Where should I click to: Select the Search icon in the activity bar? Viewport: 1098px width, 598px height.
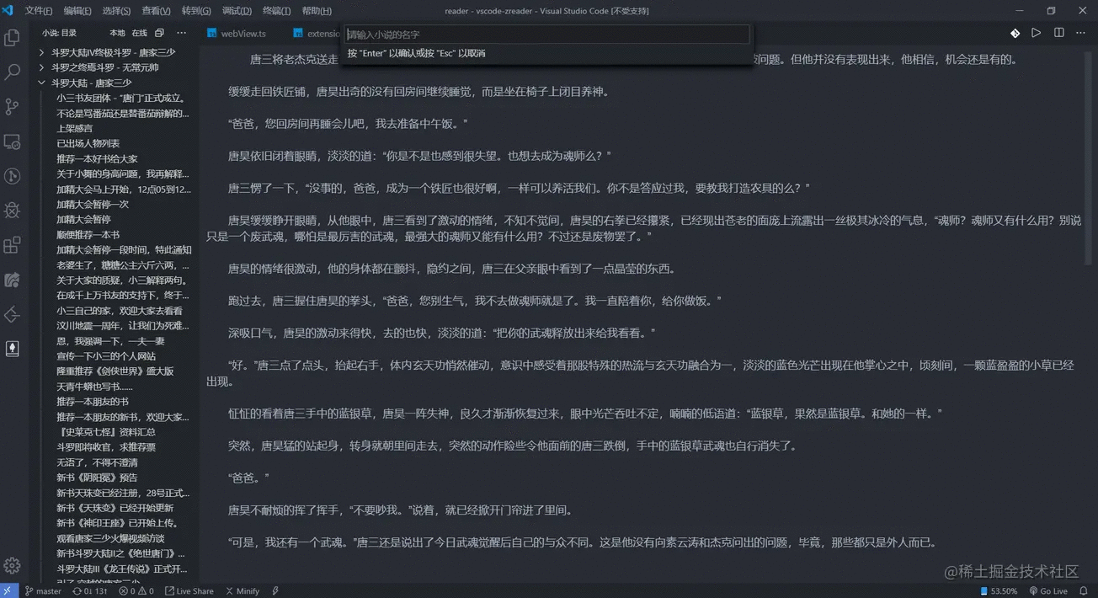(x=12, y=72)
